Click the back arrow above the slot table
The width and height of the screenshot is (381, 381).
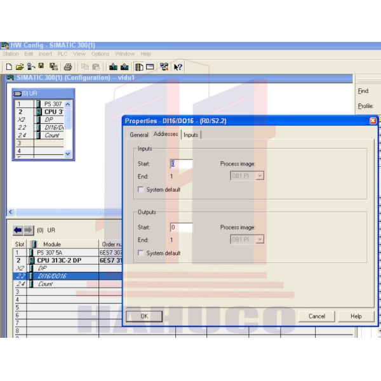pos(18,230)
